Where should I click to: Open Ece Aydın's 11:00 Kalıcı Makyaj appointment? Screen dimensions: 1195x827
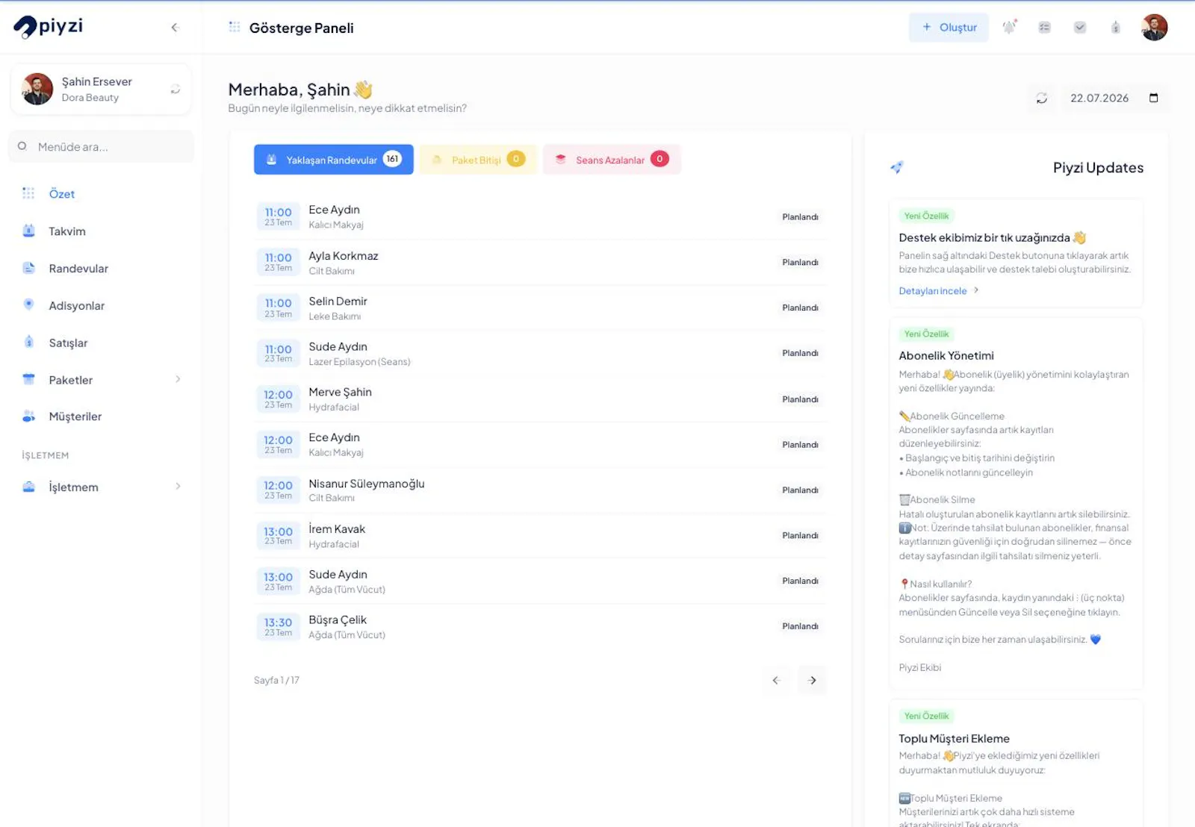(540, 217)
